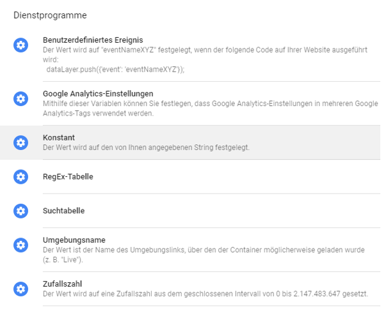This screenshot has width=384, height=311.
Task: Click the gear icon beside Benutzerdefiniertes Ereignis
Action: point(21,45)
